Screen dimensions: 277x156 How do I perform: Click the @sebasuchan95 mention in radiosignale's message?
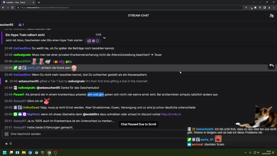pyautogui.click(x=48, y=88)
